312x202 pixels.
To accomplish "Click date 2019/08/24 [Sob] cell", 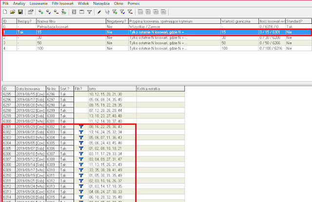I will [x=31, y=116].
